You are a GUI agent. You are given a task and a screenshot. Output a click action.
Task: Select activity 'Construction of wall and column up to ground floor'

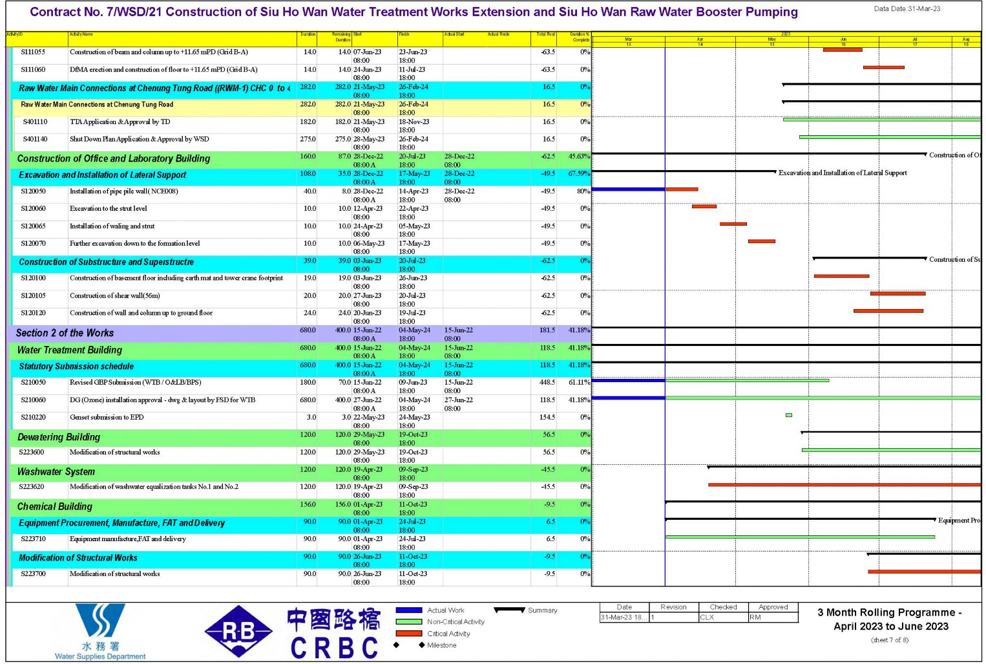coord(141,314)
